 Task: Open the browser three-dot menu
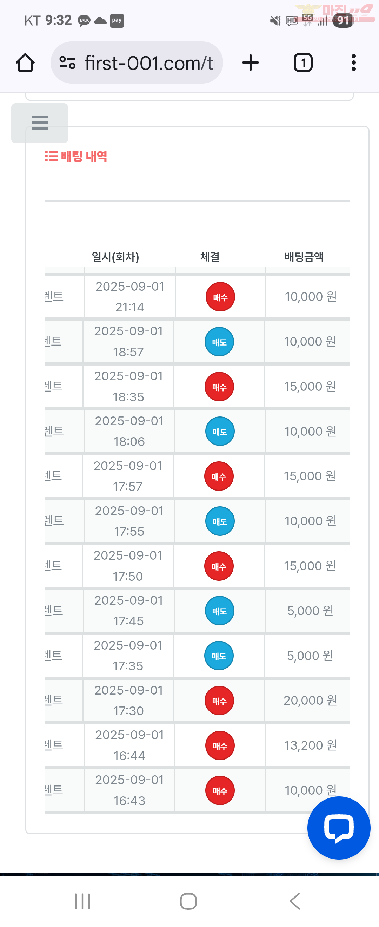click(353, 63)
